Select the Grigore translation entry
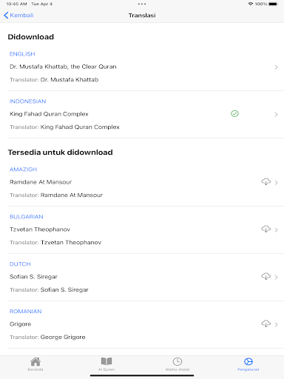This screenshot has height=379, width=284. (x=20, y=324)
